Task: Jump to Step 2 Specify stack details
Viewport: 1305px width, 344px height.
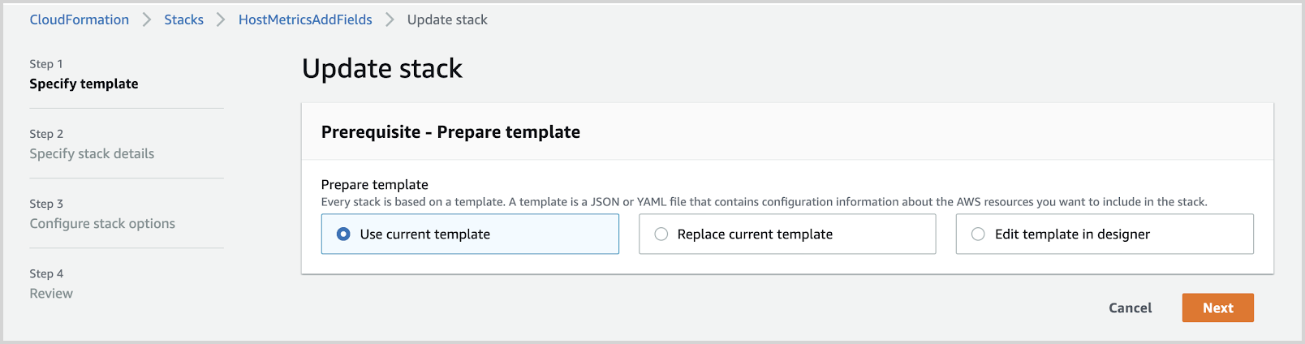Action: point(92,153)
